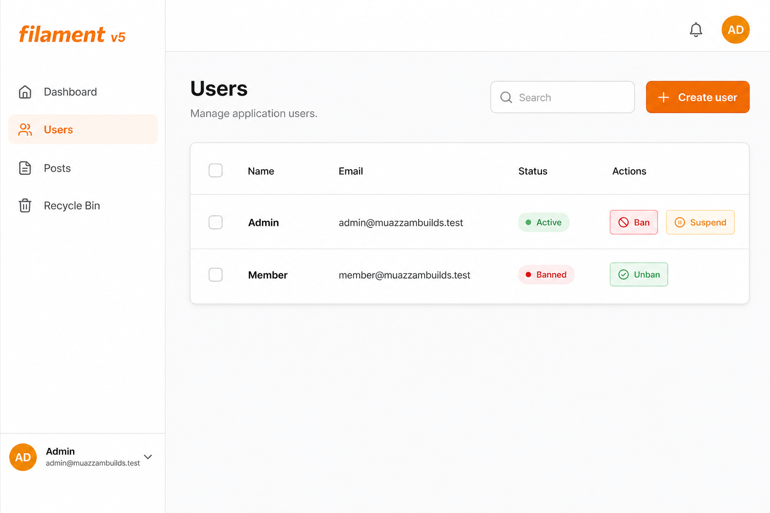Click the Users people icon in sidebar

(x=25, y=130)
